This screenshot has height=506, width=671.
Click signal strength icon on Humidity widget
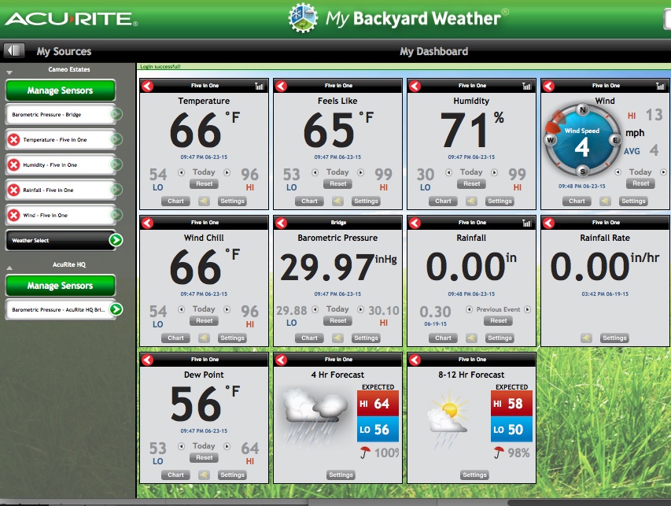coord(526,86)
